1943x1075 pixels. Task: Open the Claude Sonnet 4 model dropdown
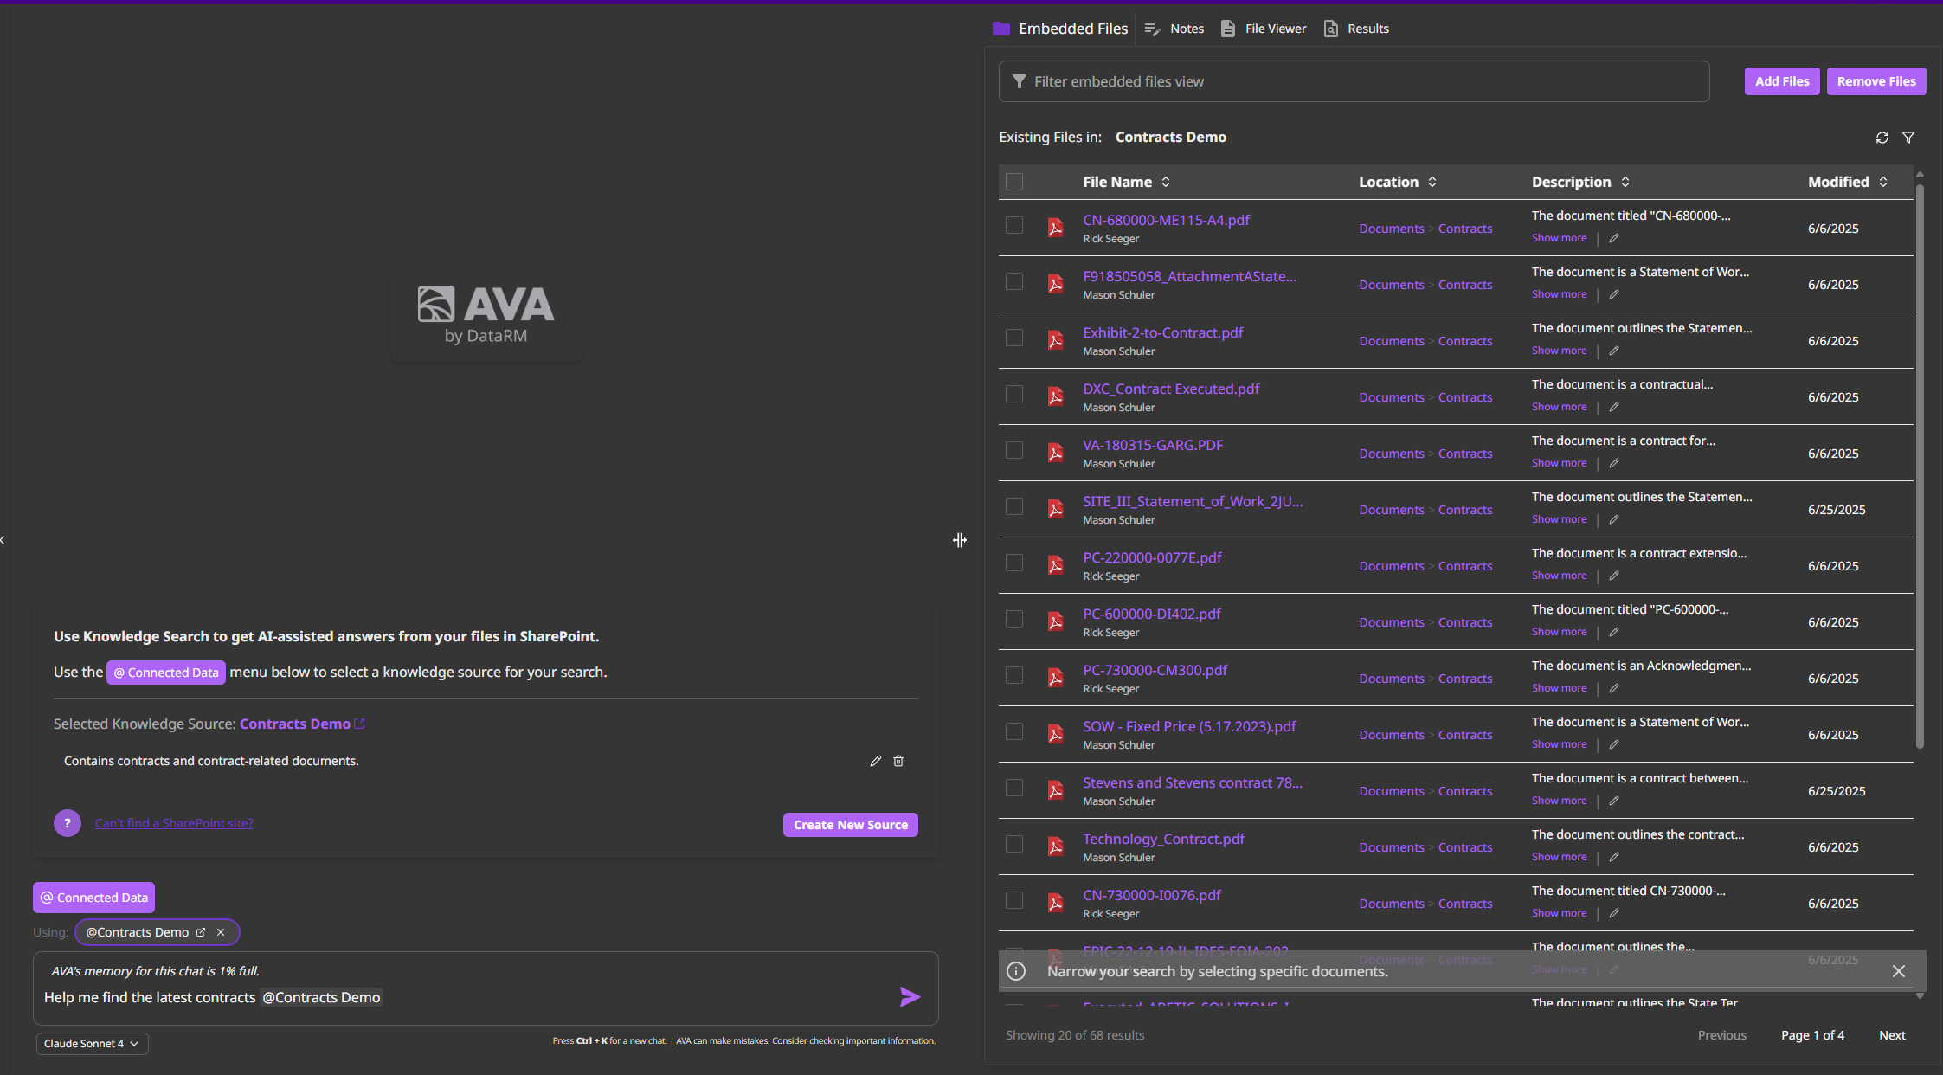[x=91, y=1043]
